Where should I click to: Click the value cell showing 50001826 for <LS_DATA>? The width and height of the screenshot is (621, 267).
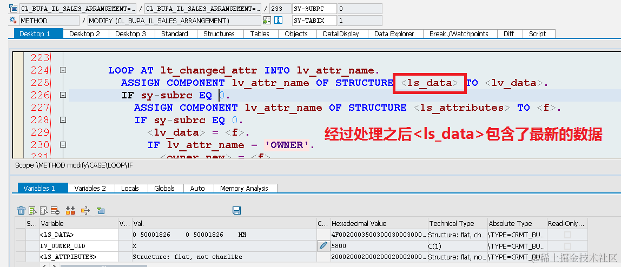[x=224, y=235]
